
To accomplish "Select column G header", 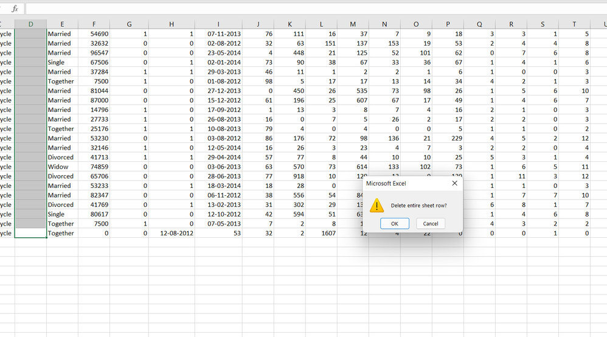I will [x=129, y=24].
